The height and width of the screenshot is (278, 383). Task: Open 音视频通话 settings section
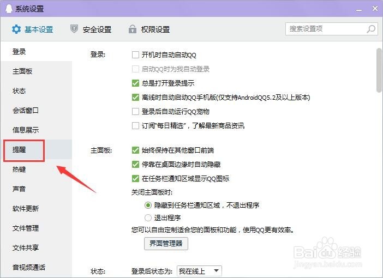[x=37, y=267]
